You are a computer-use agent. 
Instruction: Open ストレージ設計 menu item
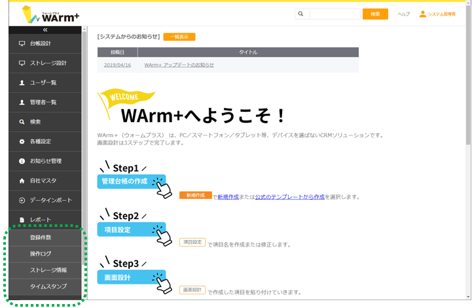pyautogui.click(x=45, y=63)
